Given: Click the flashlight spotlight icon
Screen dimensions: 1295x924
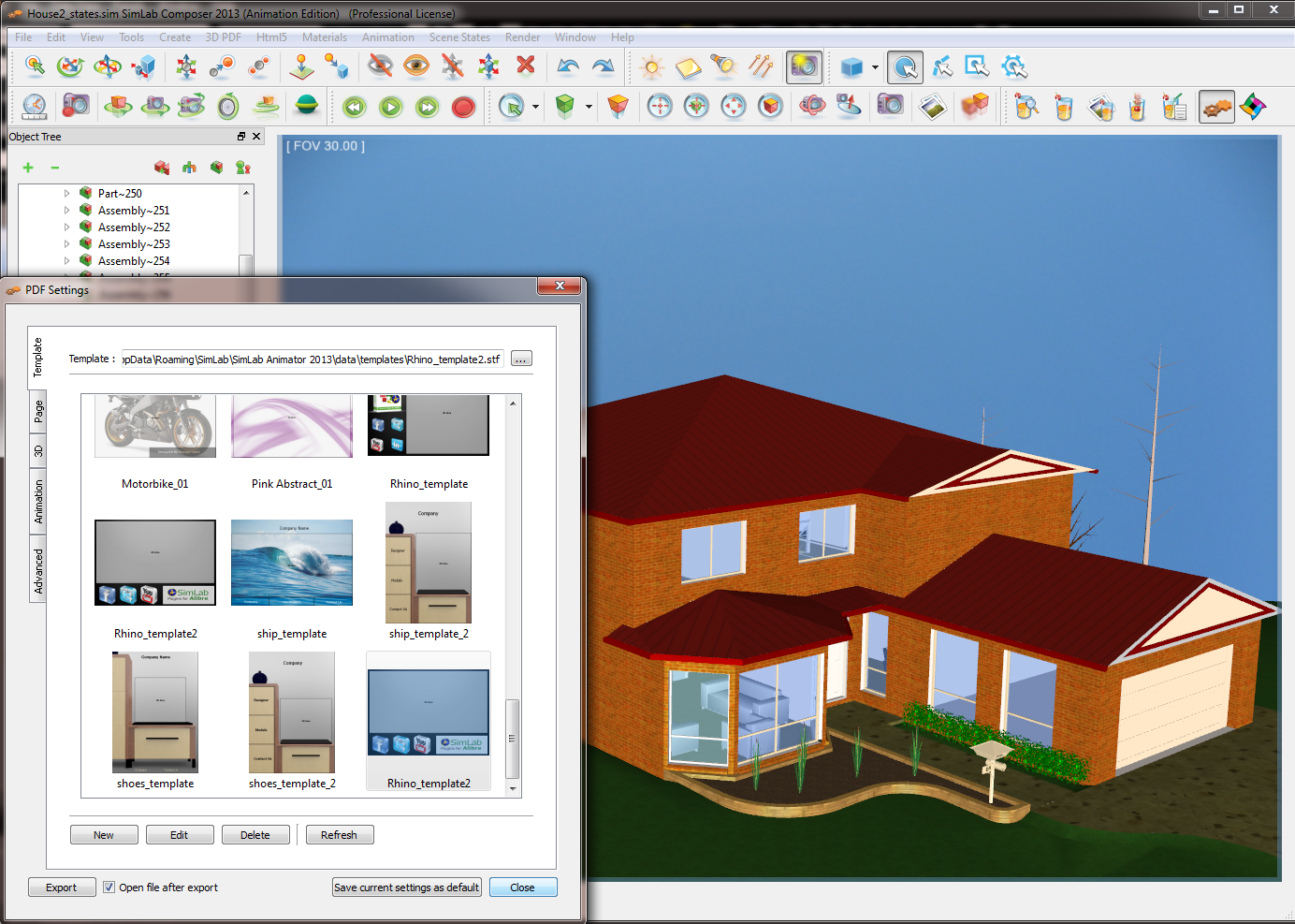Looking at the screenshot, I should (722, 66).
